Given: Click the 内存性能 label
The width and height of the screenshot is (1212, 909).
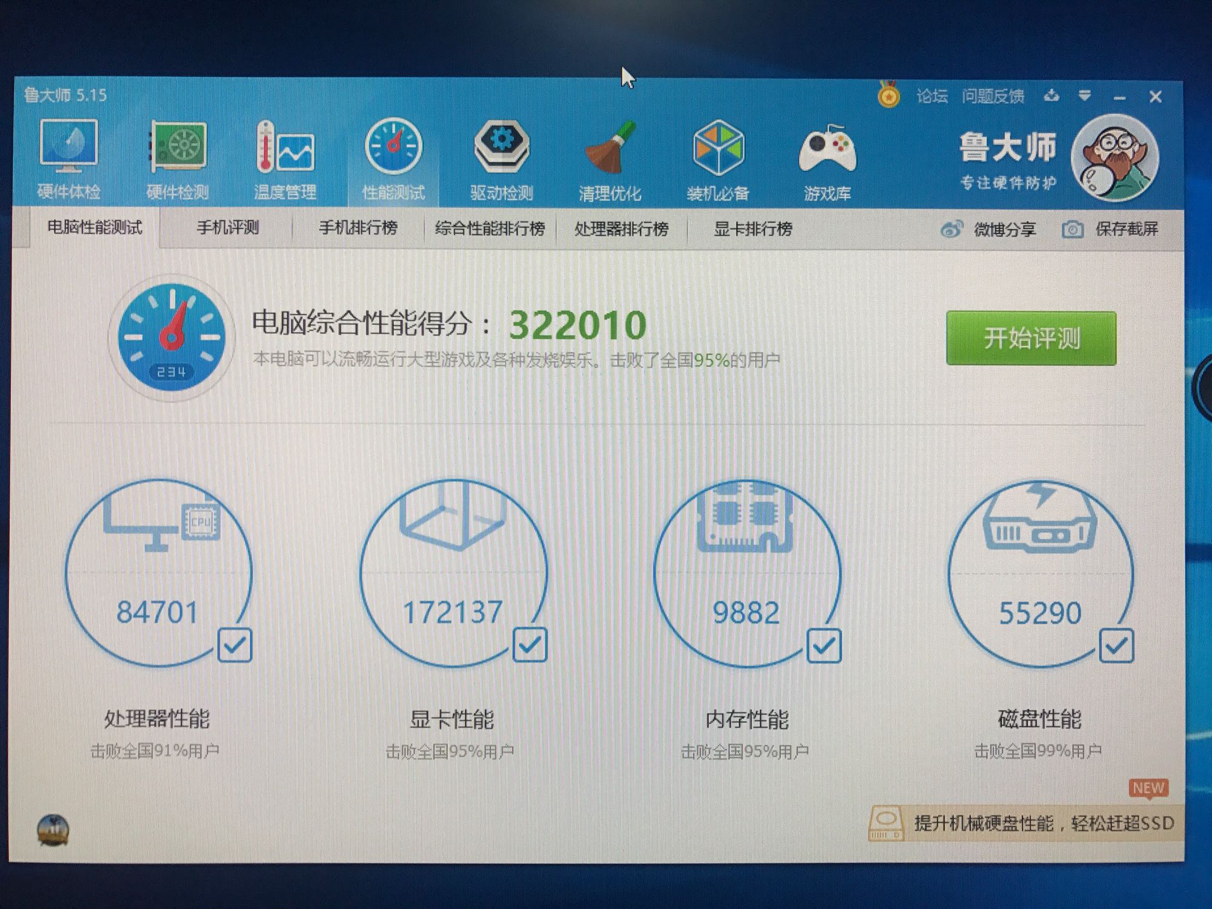Looking at the screenshot, I should tap(747, 720).
